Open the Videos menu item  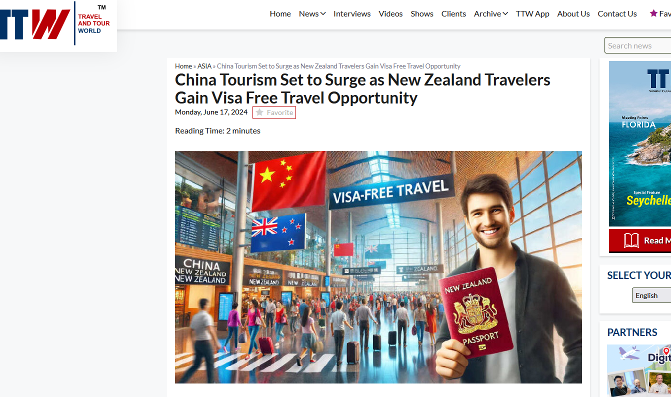(390, 13)
